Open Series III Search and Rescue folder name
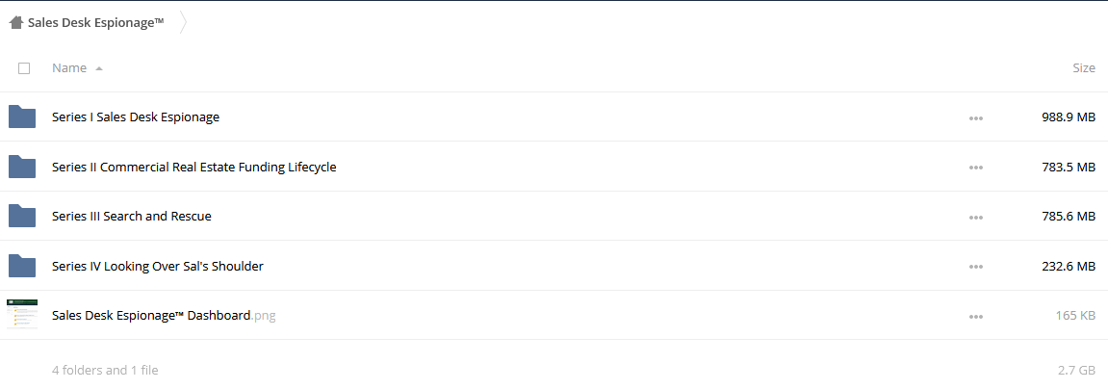Viewport: 1108px width, 389px height. pyautogui.click(x=132, y=217)
